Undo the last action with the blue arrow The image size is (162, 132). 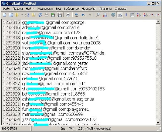coord(83,15)
